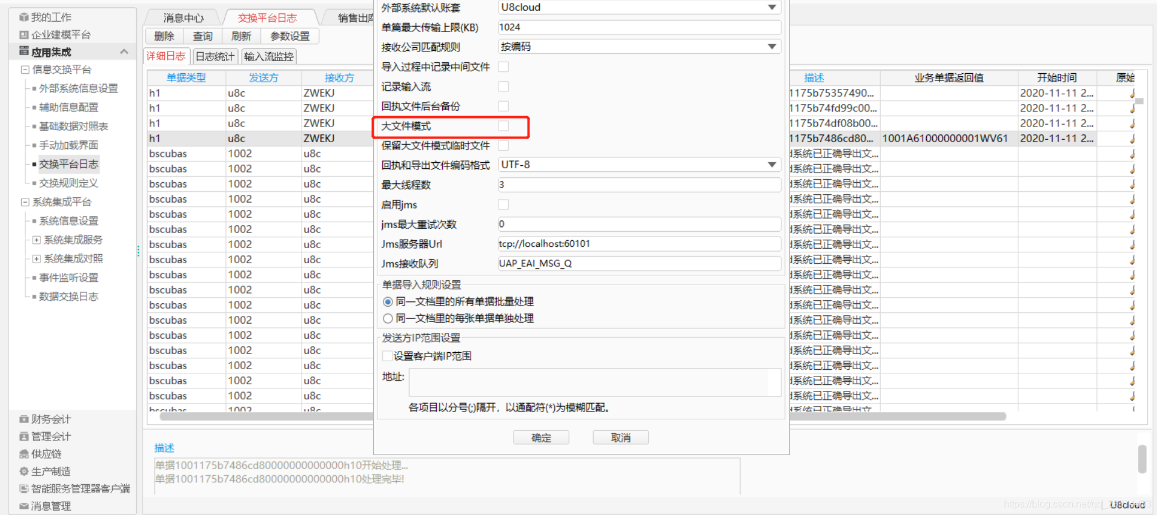Image resolution: width=1157 pixels, height=515 pixels.
Task: Click the Jms接收队列 field
Action: 639,263
